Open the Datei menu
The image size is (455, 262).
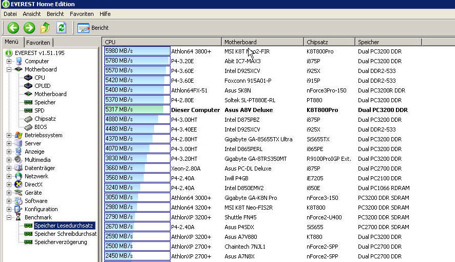coord(10,14)
